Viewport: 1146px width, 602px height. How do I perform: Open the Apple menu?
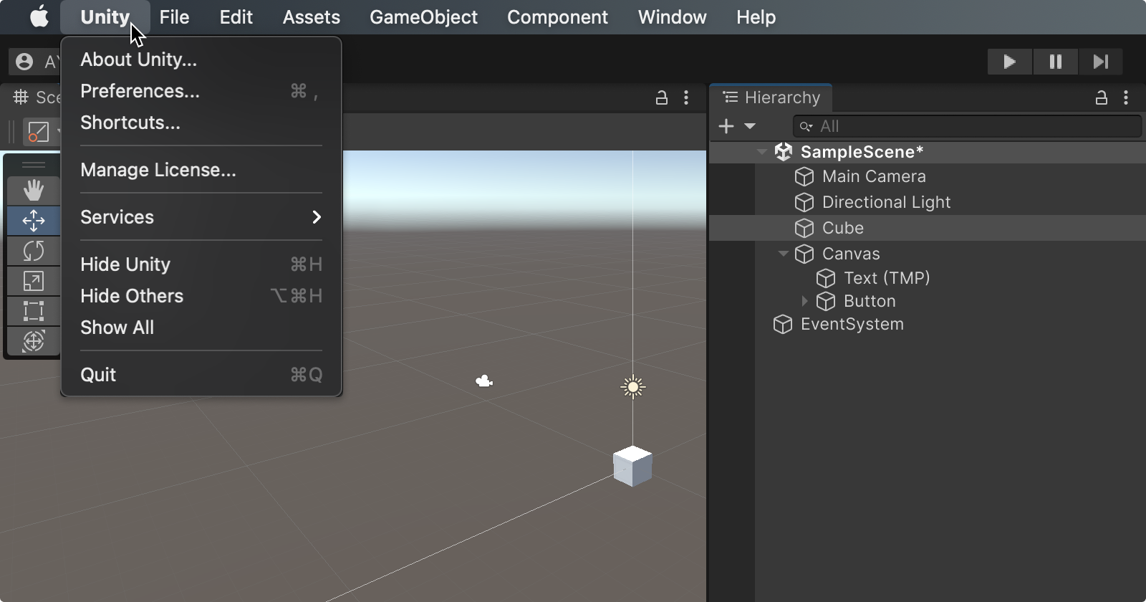(x=39, y=16)
